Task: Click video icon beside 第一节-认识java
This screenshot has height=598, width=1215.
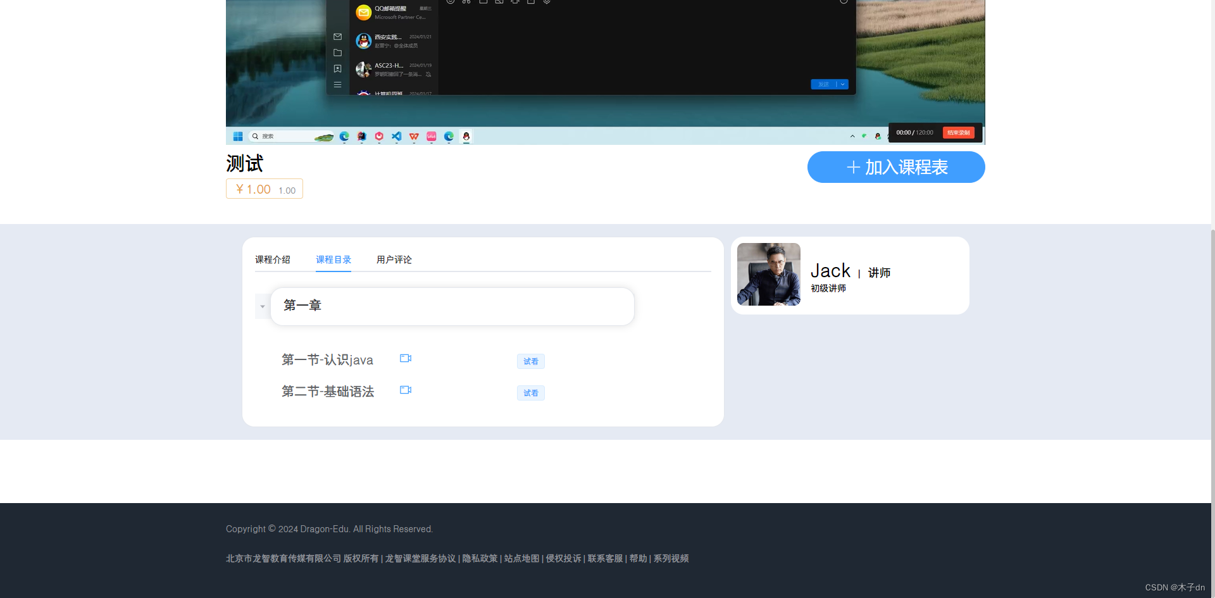Action: click(406, 358)
